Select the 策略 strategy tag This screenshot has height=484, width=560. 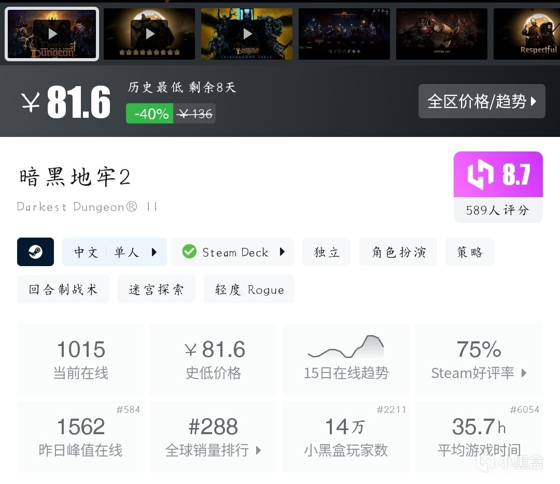tap(470, 252)
